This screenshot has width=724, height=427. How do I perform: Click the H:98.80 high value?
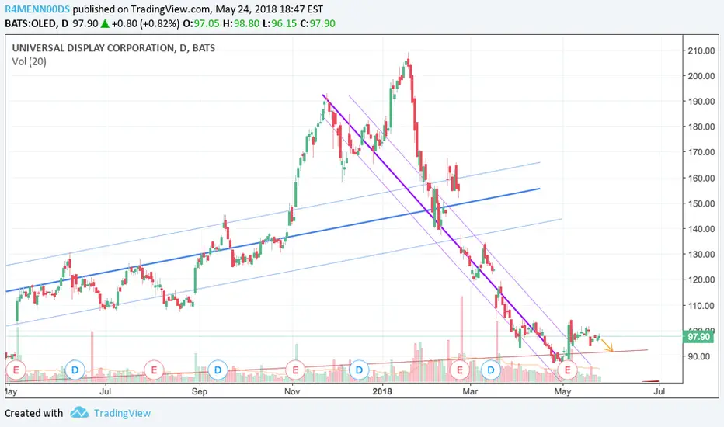[241, 23]
